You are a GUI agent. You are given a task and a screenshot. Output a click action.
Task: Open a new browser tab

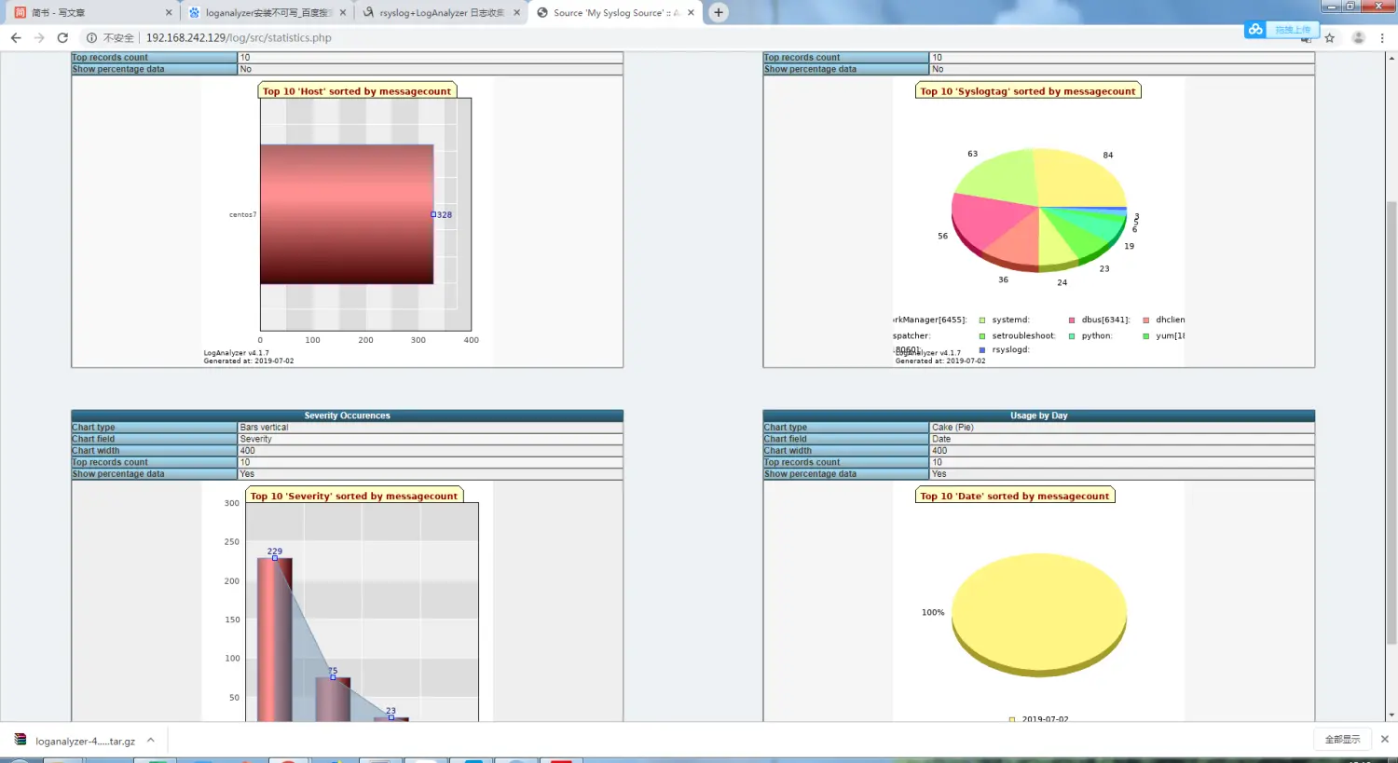coord(718,13)
